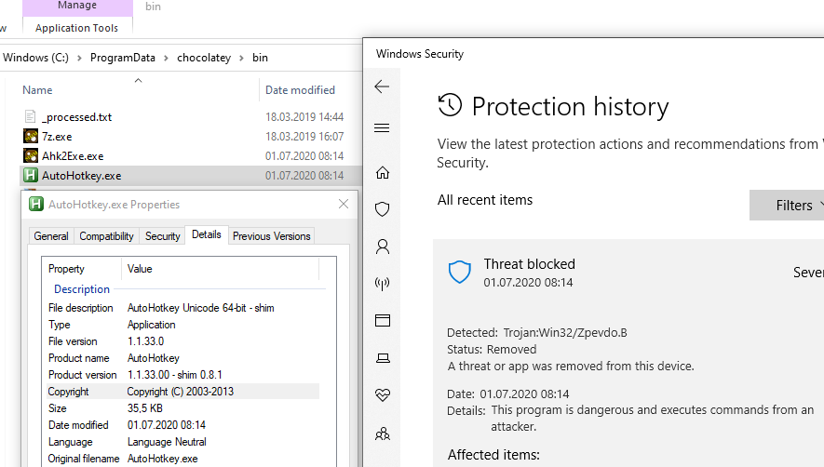Open the Manage ribbon tab

[77, 7]
